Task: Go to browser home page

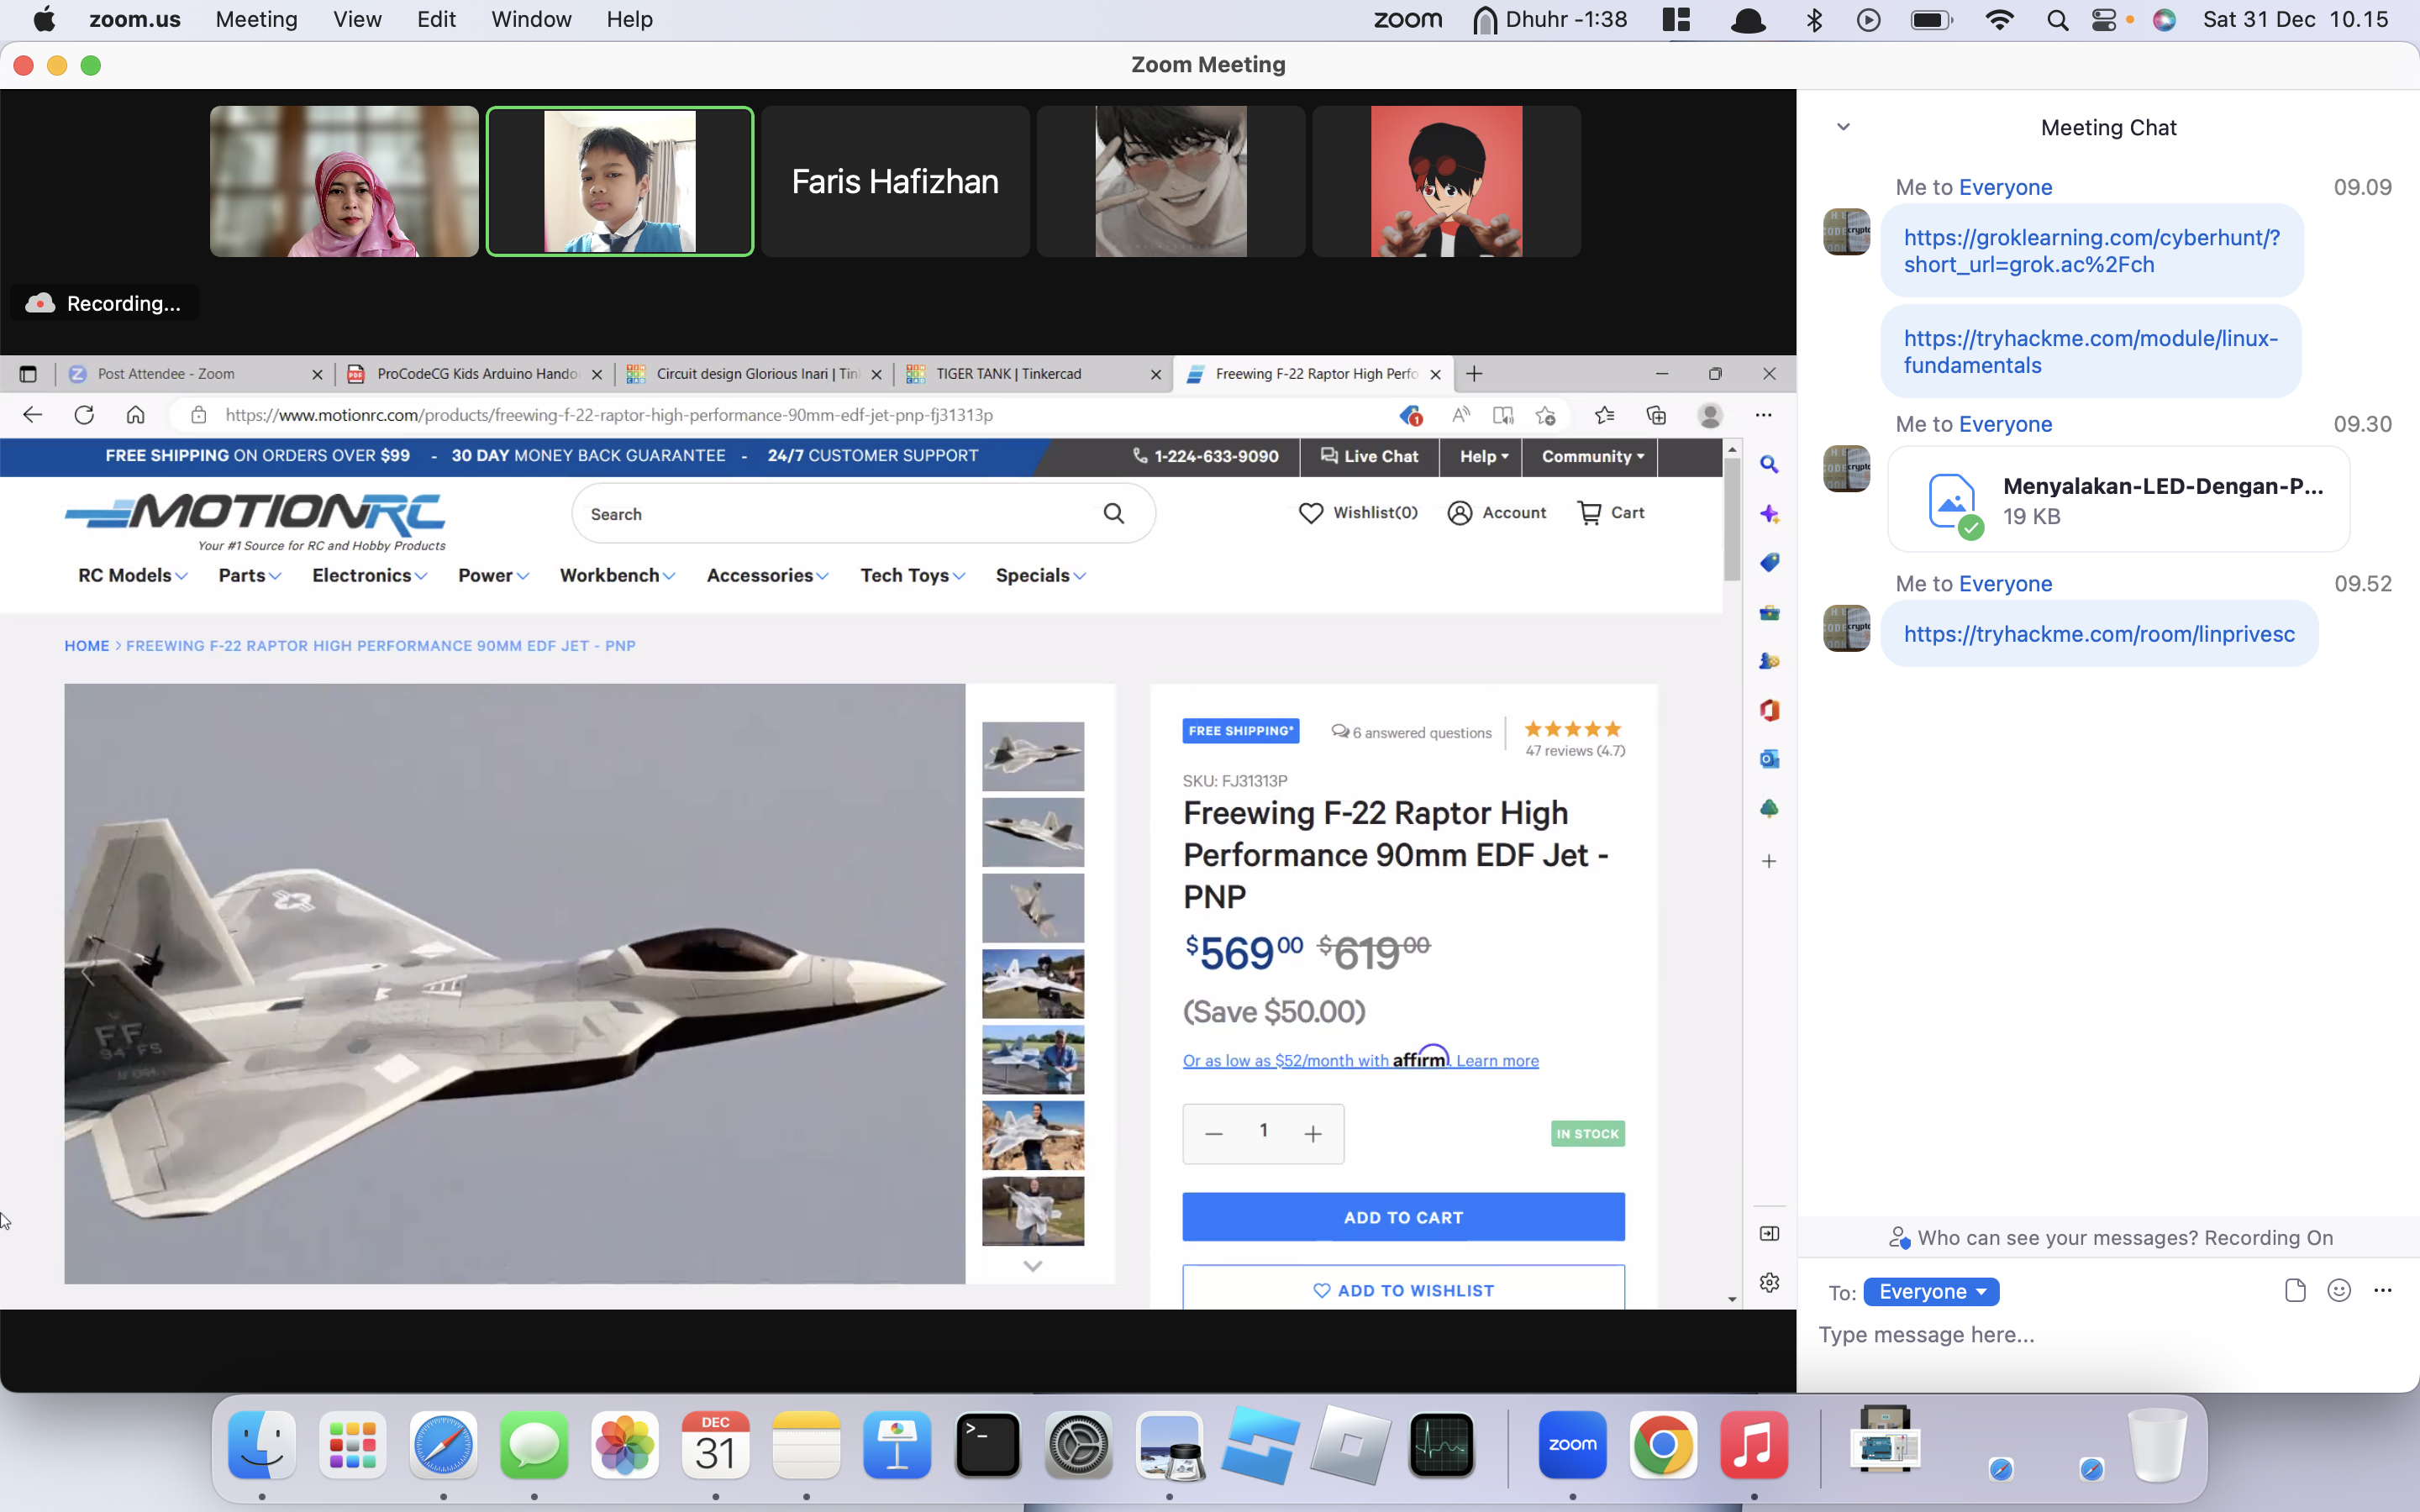Action: (136, 415)
